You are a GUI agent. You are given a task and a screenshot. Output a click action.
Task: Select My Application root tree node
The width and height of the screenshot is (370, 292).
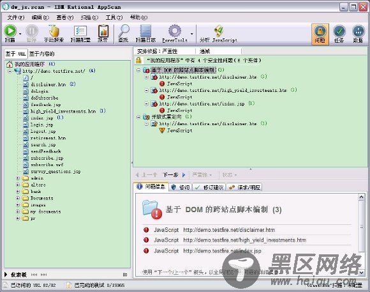(x=29, y=64)
